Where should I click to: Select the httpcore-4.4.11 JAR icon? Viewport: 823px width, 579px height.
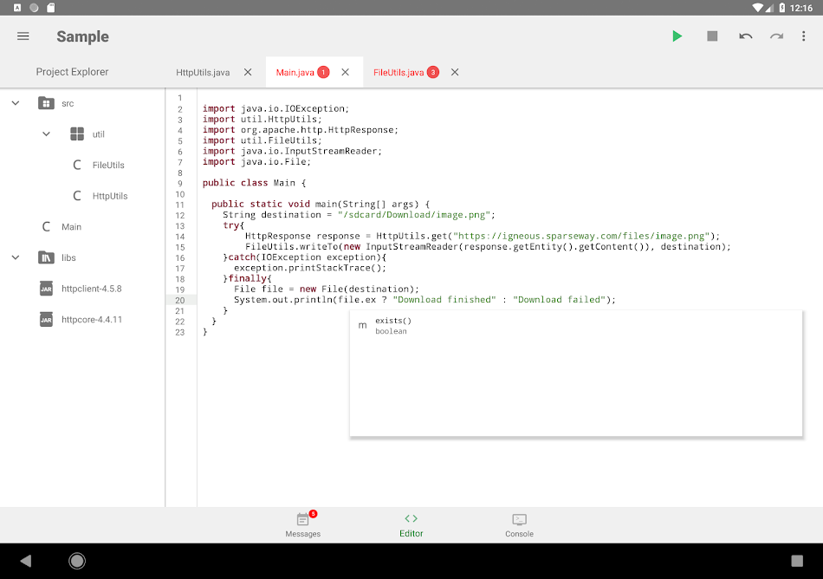pyautogui.click(x=46, y=319)
